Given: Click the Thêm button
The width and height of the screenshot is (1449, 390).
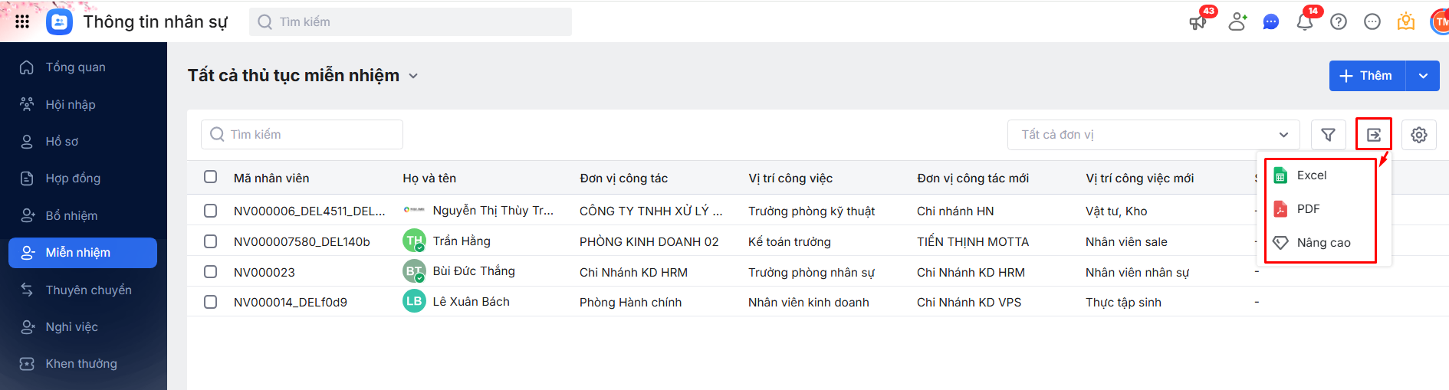Looking at the screenshot, I should pos(1367,76).
